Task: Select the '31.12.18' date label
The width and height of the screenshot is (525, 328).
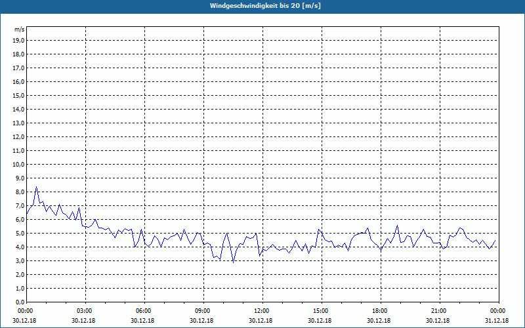Action: click(x=497, y=321)
